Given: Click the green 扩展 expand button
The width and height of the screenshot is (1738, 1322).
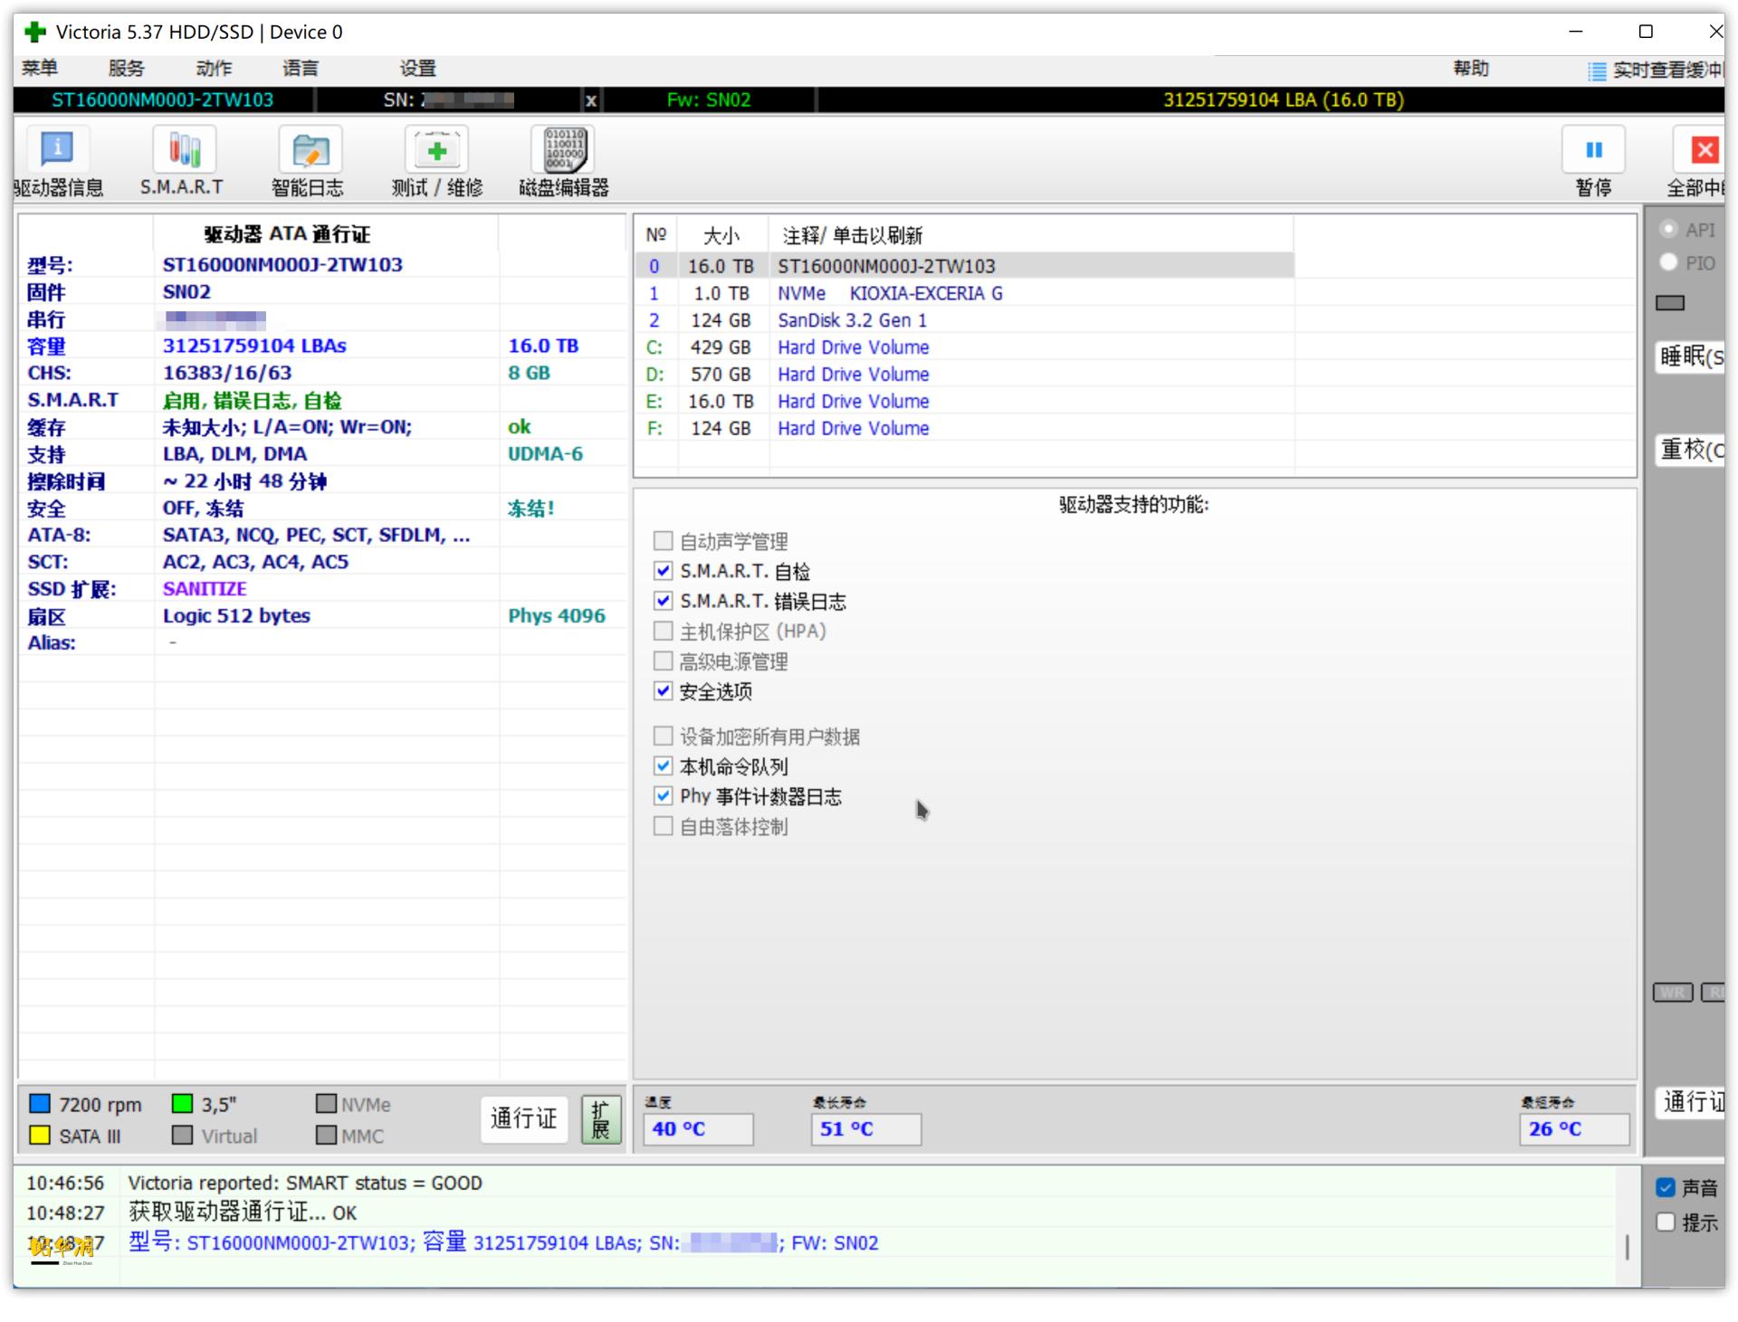Looking at the screenshot, I should 600,1120.
